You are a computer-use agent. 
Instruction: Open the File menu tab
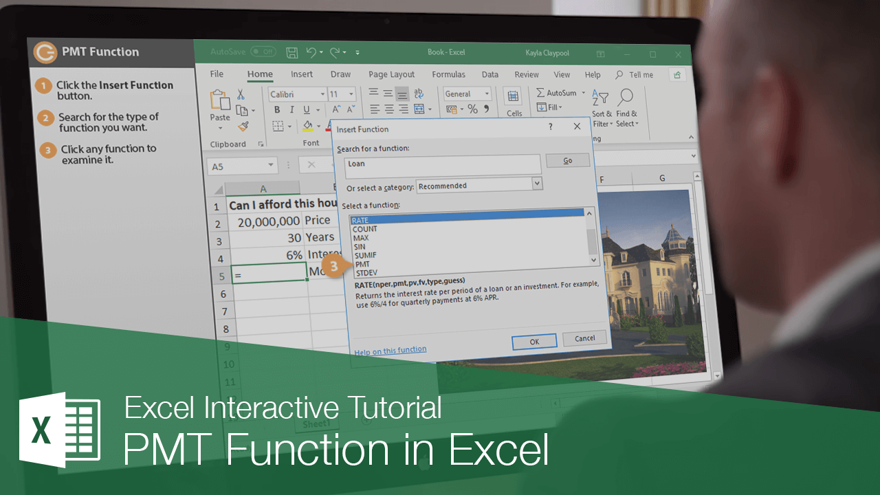[x=217, y=74]
